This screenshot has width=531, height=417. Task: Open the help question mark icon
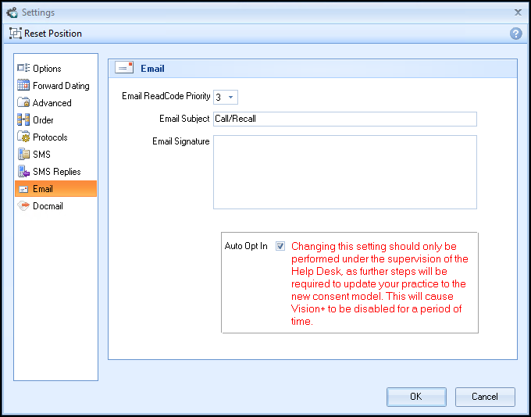coord(515,34)
